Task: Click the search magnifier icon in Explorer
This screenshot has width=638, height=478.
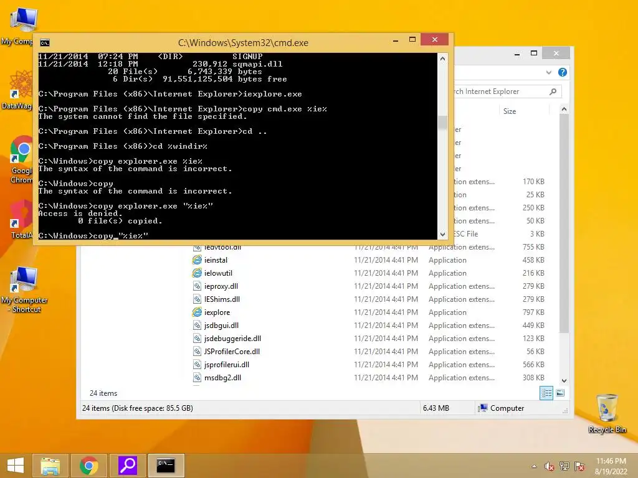Action: tap(553, 92)
